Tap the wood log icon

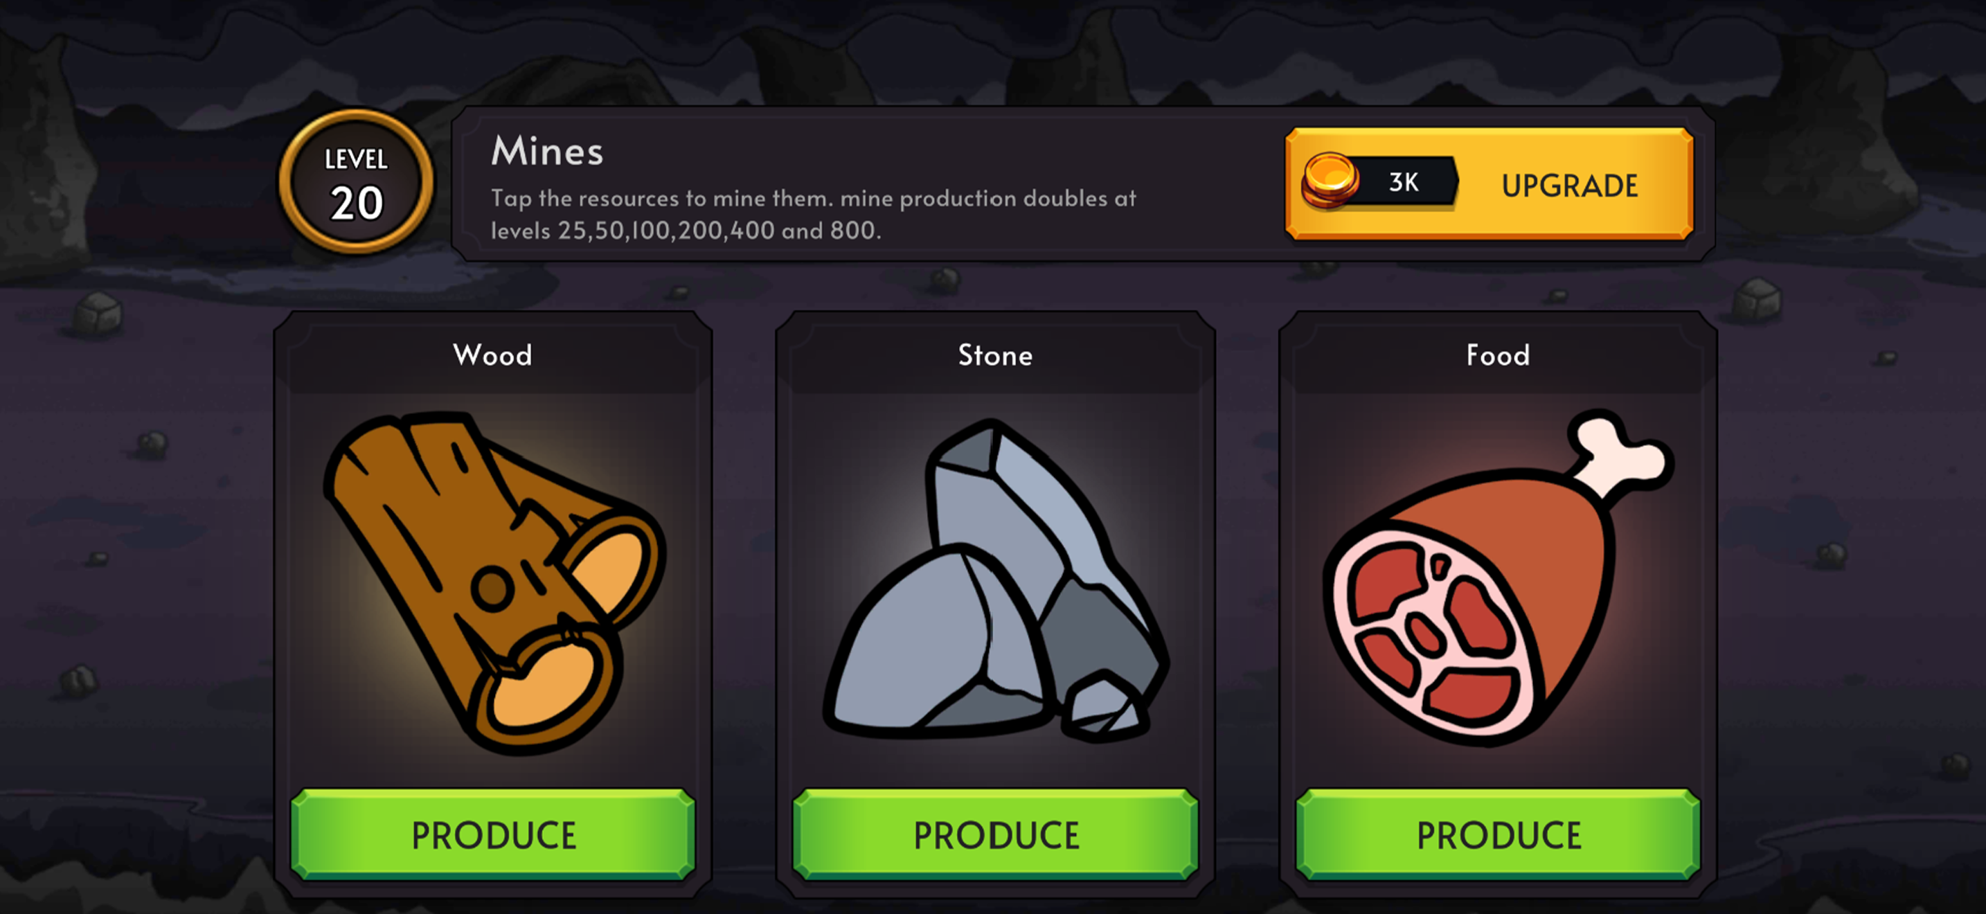494,582
